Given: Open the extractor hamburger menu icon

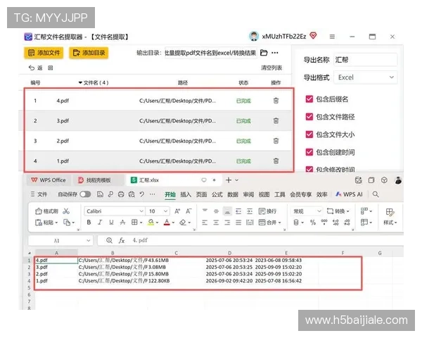Looking at the screenshot, I should click(x=332, y=37).
